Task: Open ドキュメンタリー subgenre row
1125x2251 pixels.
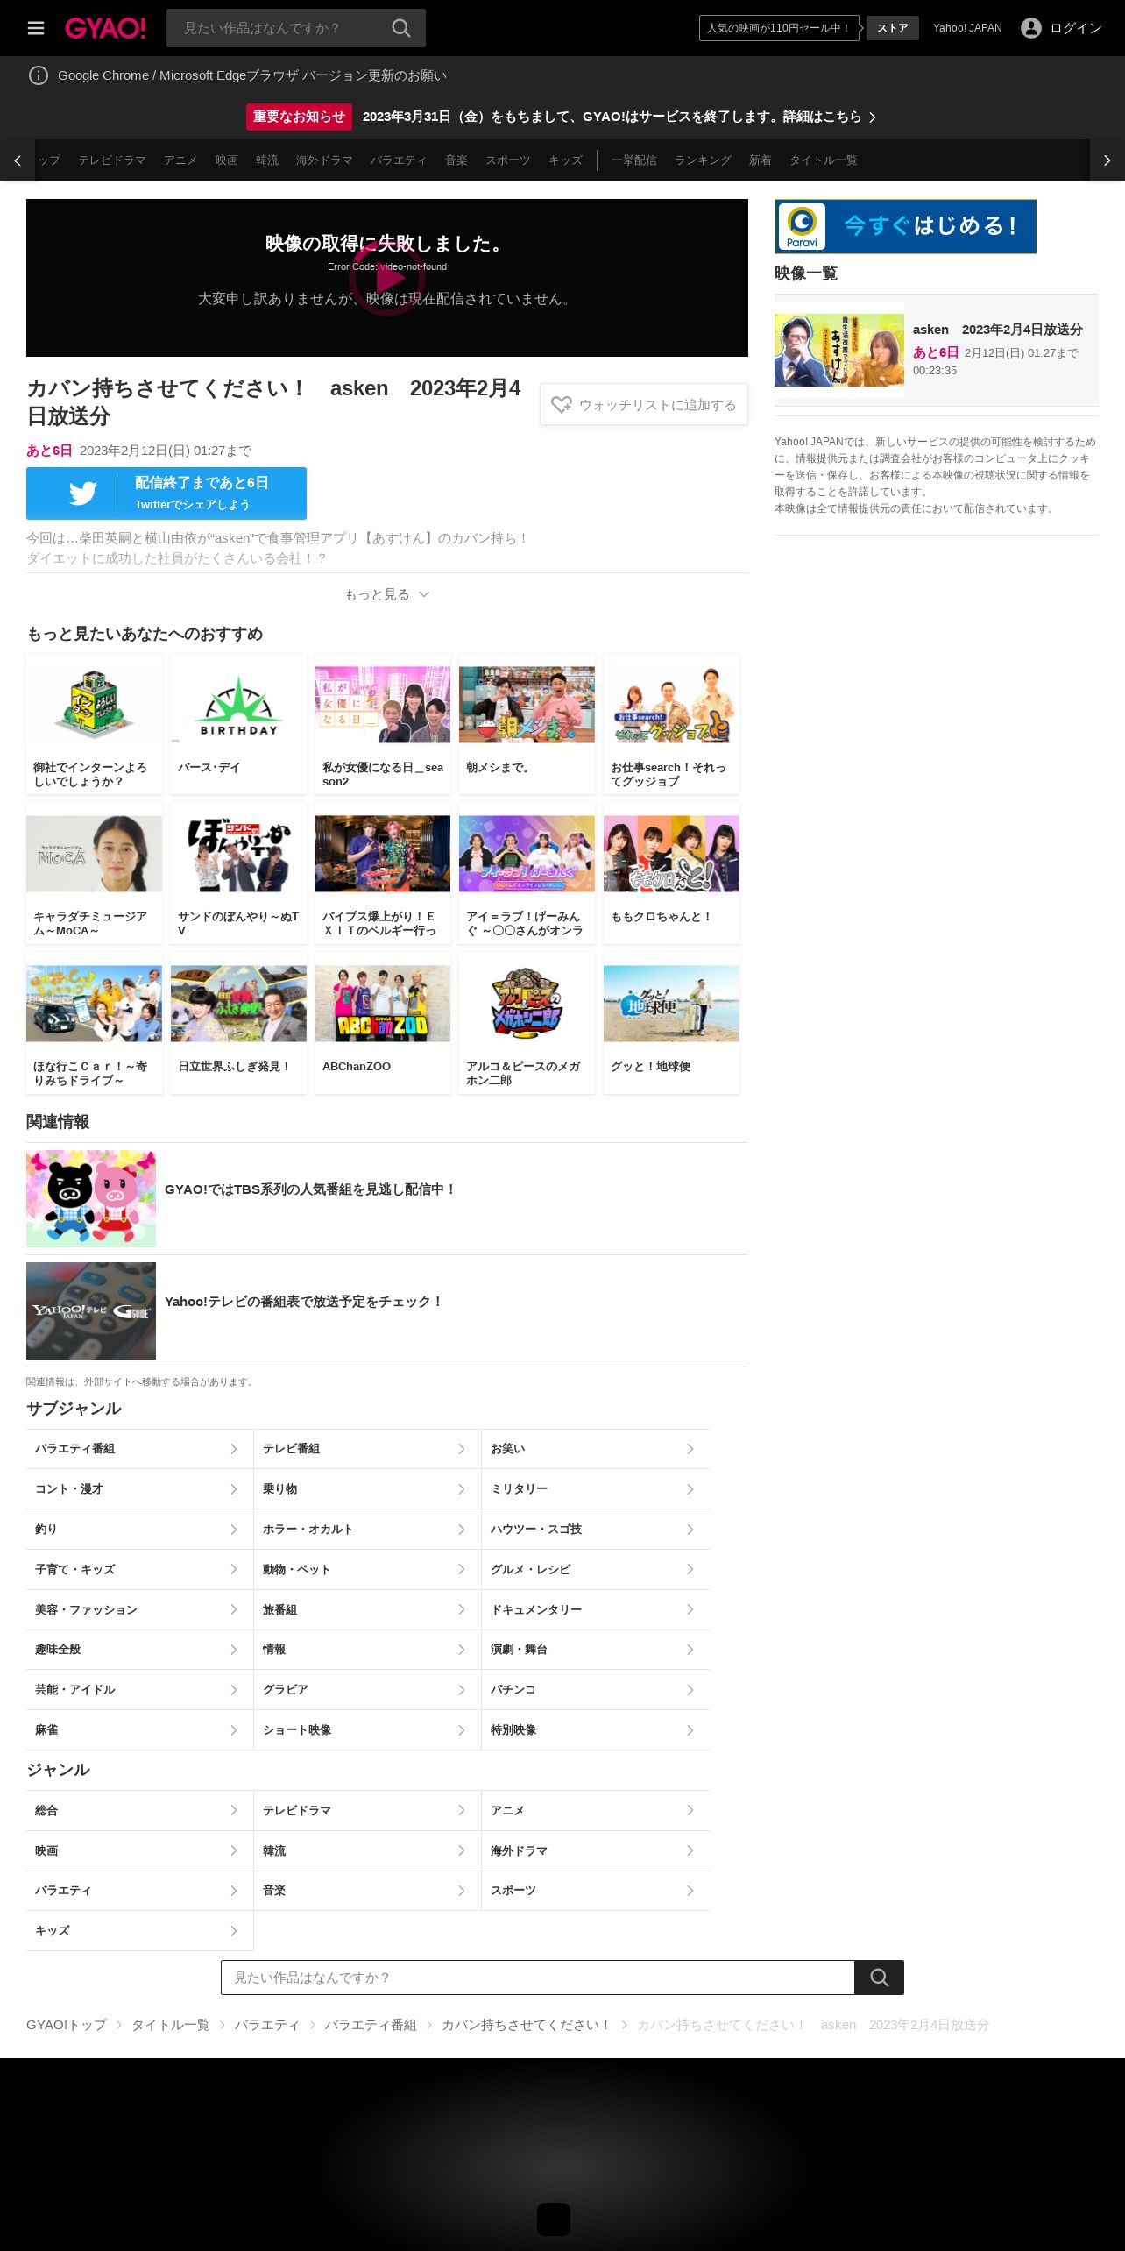Action: pyautogui.click(x=596, y=1610)
